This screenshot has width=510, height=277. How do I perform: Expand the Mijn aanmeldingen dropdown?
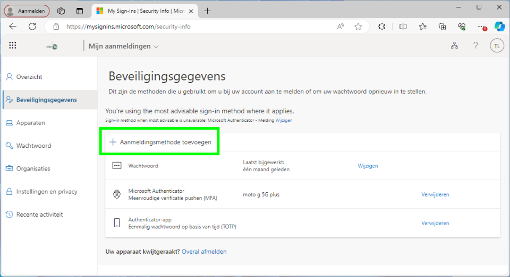tap(124, 47)
